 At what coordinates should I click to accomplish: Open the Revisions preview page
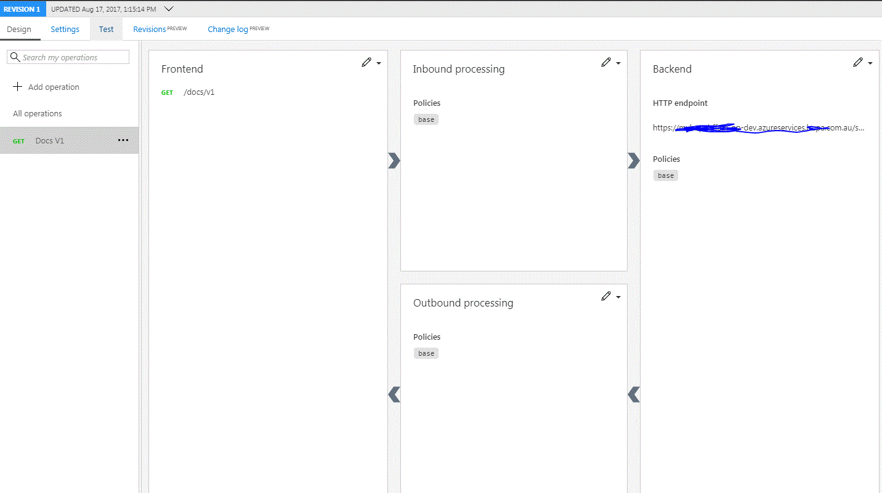(x=150, y=29)
